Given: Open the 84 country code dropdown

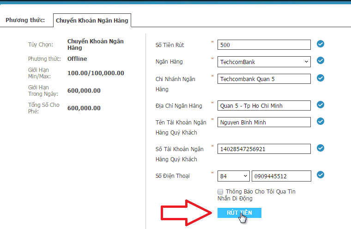Looking at the screenshot, I should tap(234, 176).
